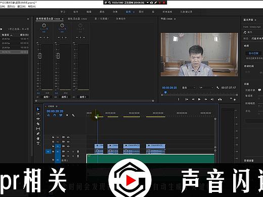Solo mixer channel 2 with S button
The height and width of the screenshot is (197, 263).
[x=62, y=37]
